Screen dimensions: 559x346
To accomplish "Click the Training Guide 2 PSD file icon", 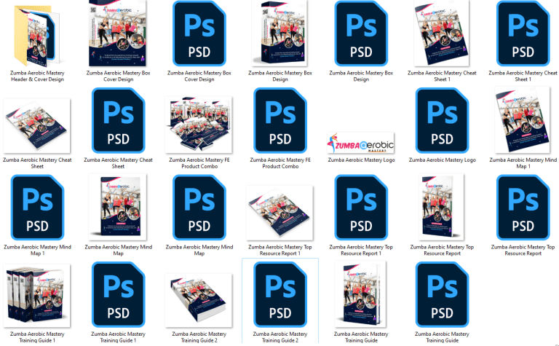I will click(x=280, y=295).
